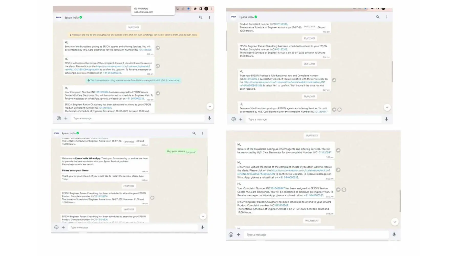Search within the bottom-left Epson India chat

(194, 133)
